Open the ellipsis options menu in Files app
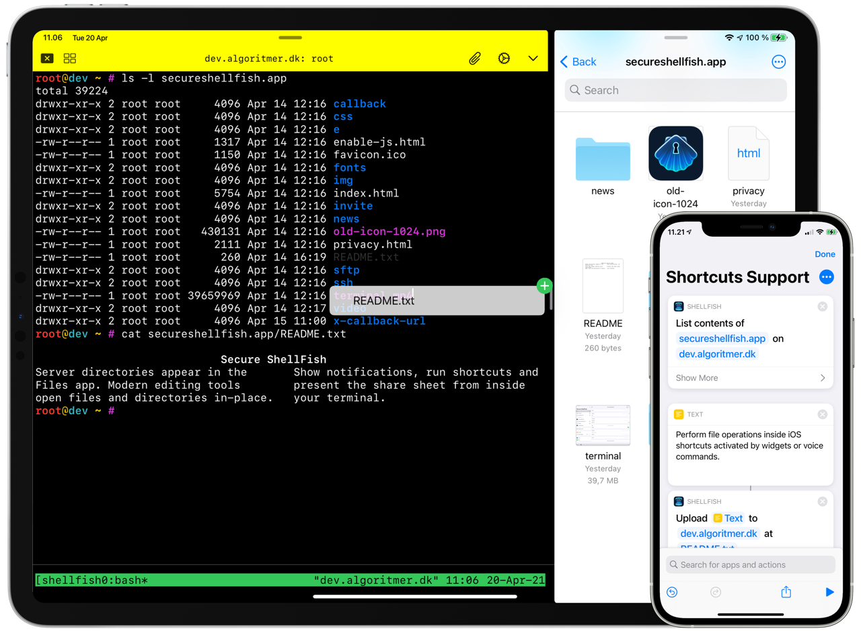Viewport: 861px width, 631px height. [778, 62]
